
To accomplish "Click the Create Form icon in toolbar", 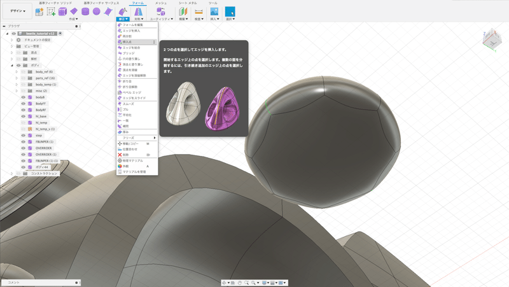I will 39,11.
